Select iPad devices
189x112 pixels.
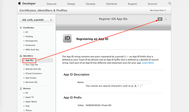[27, 106]
